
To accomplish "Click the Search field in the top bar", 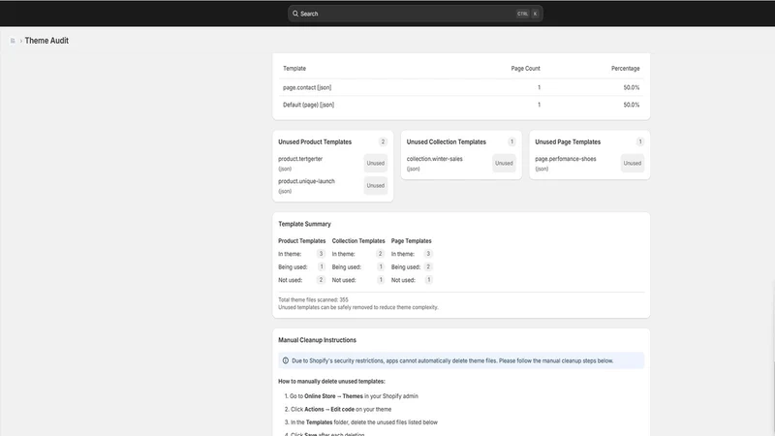I will click(x=416, y=14).
